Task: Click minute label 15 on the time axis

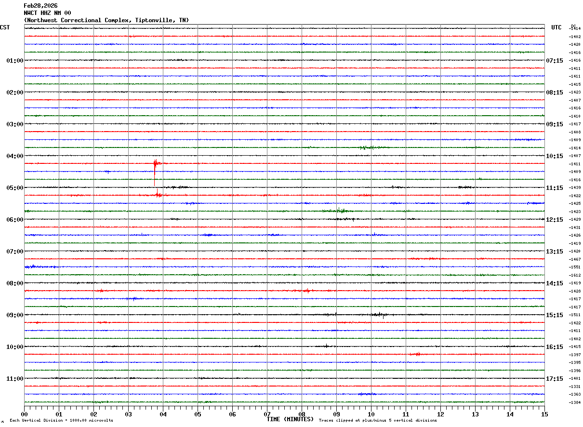Action: [x=544, y=414]
